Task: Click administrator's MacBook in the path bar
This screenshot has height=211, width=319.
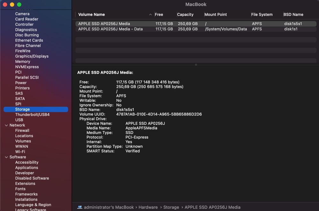Action: (x=109, y=207)
